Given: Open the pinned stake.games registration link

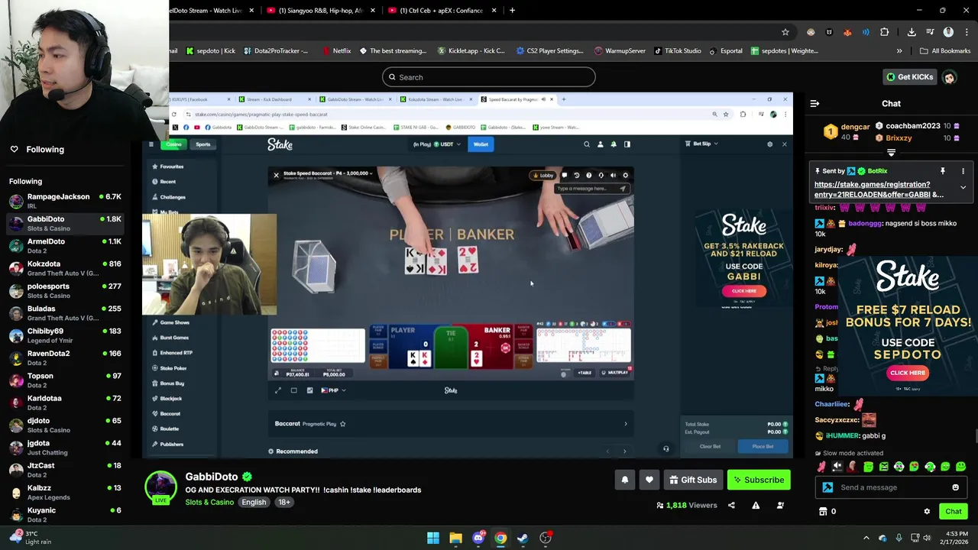Looking at the screenshot, I should click(x=879, y=189).
